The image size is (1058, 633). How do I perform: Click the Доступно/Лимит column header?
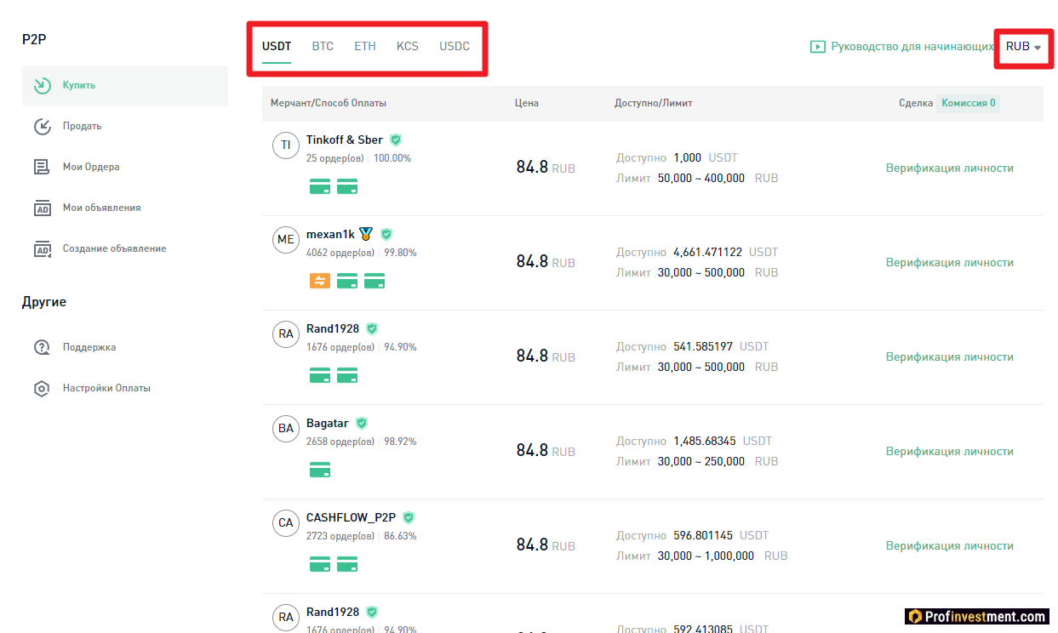(654, 103)
